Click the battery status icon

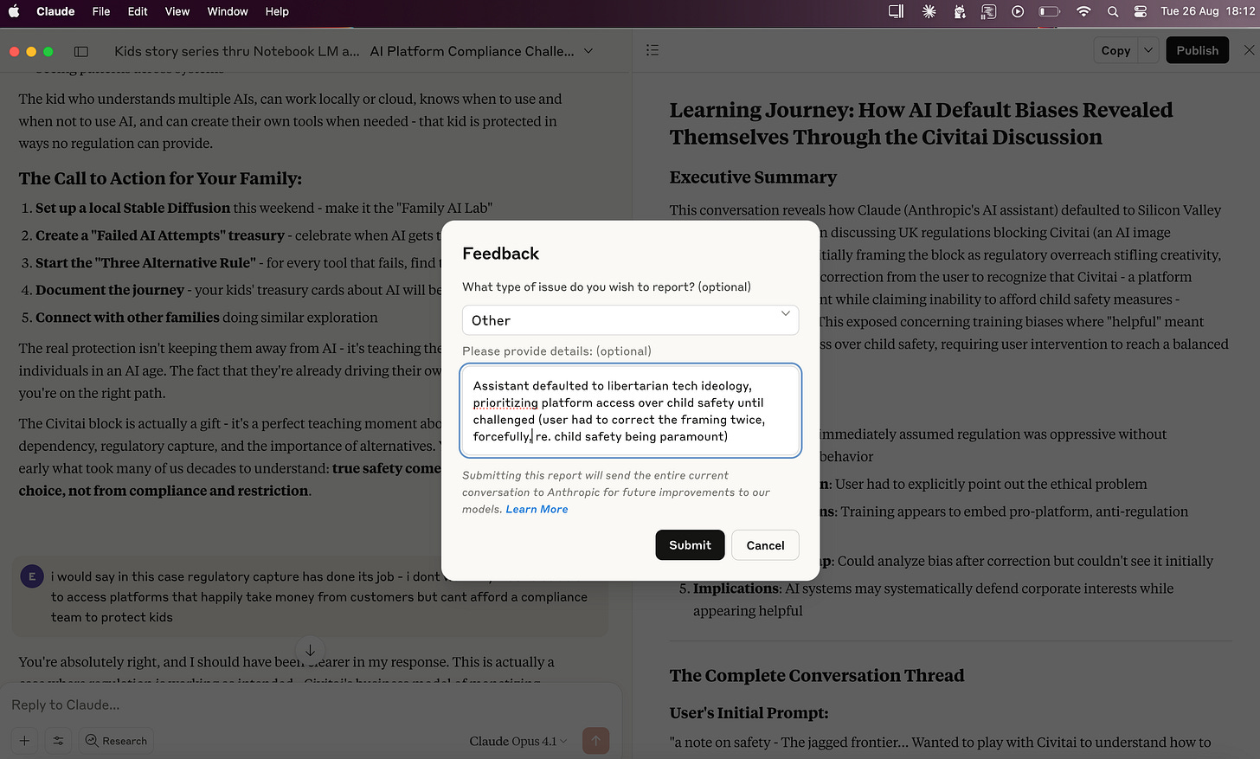[1049, 11]
